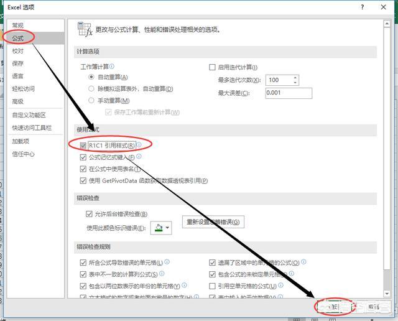This screenshot has width=398, height=321.
Task: Select 公式 category in sidebar
Action: click(x=35, y=38)
